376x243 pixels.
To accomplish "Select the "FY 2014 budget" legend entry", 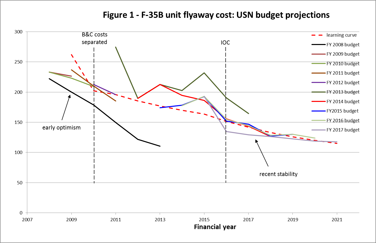I will point(336,102).
